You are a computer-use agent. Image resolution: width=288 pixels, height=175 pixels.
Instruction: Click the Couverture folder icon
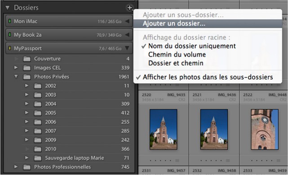(x=27, y=59)
